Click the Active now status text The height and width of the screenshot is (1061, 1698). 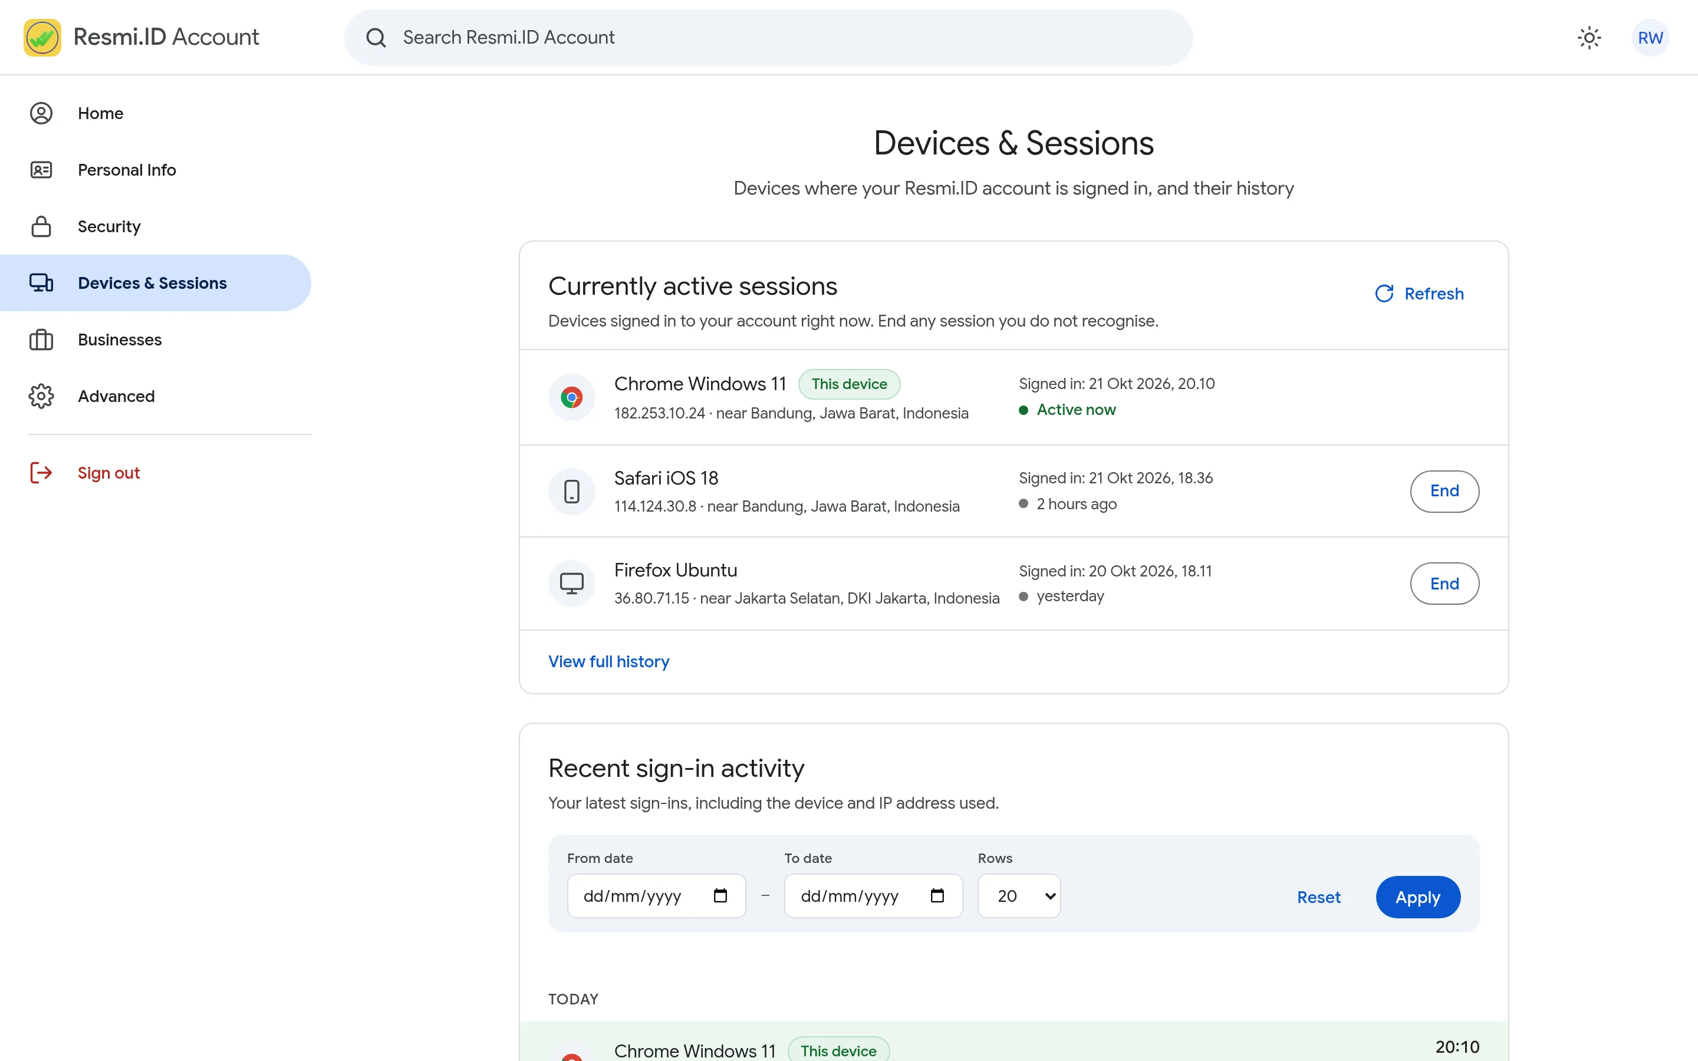pyautogui.click(x=1075, y=410)
